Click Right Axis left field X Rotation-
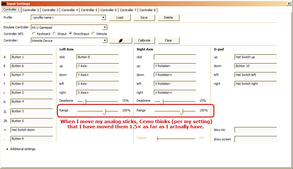 coord(175,84)
